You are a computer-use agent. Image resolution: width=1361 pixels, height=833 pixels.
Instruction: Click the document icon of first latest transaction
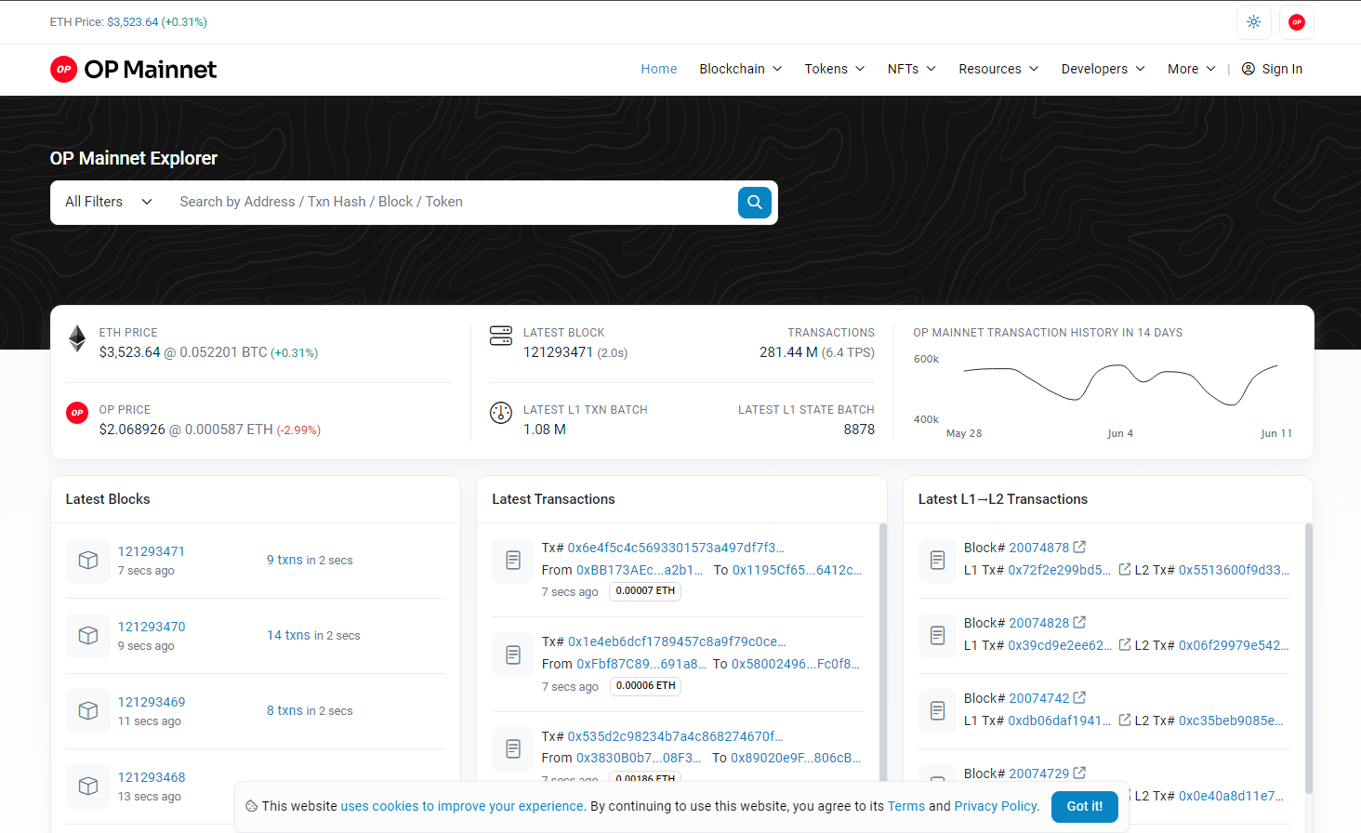pos(513,561)
